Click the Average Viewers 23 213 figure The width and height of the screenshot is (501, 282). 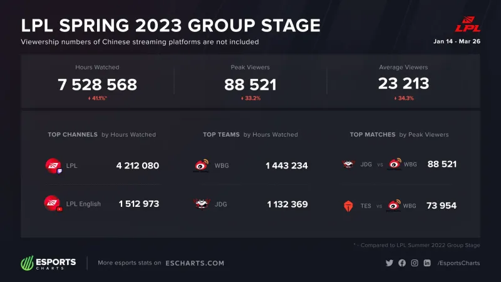403,84
